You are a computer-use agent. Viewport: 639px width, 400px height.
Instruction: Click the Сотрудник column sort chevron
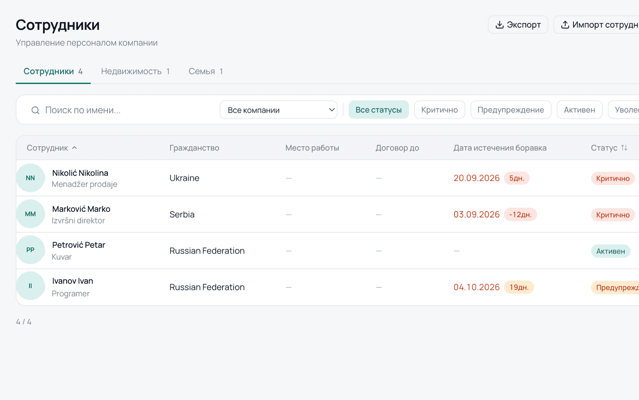74,148
